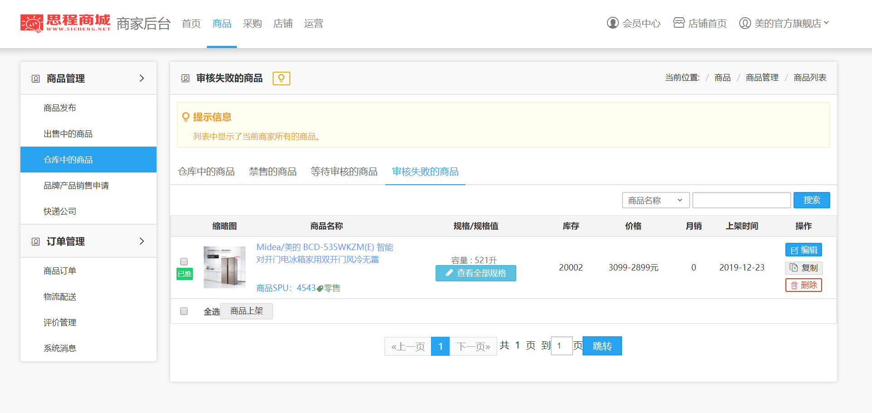Image resolution: width=872 pixels, height=413 pixels.
Task: Switch to the 禁售的商品 tab
Action: click(x=273, y=172)
